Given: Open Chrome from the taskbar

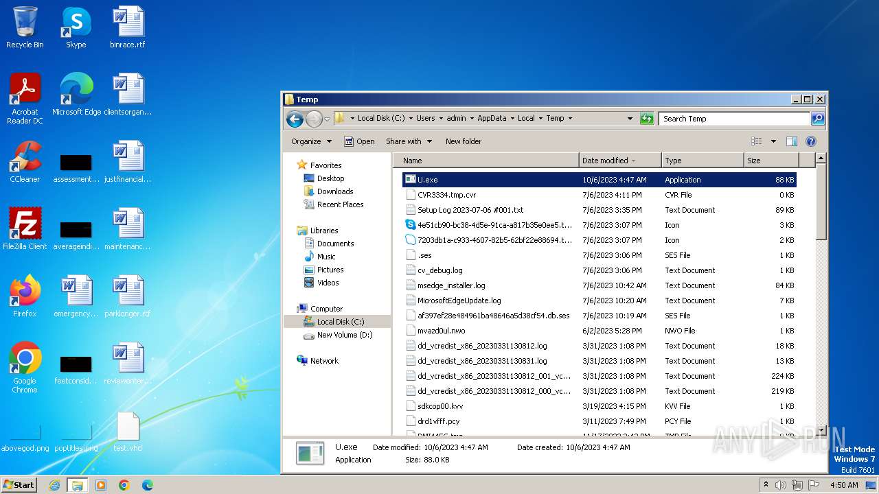Looking at the screenshot, I should click(x=124, y=485).
